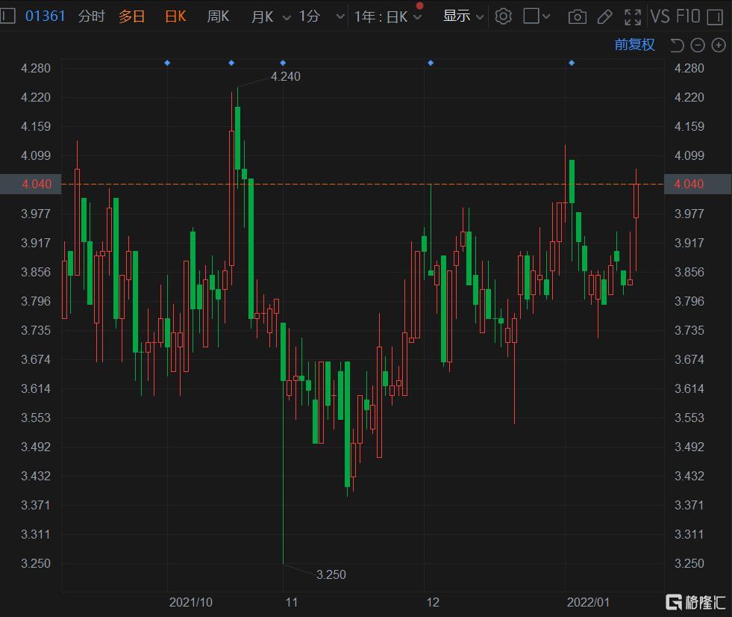Expand the 显示 display options dropdown
The width and height of the screenshot is (732, 617).
[x=463, y=16]
